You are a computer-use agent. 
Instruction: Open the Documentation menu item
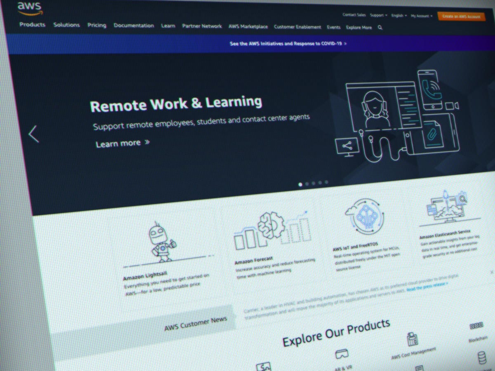click(134, 26)
